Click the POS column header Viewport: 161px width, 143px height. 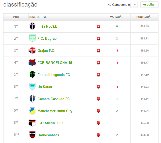pos(16,17)
